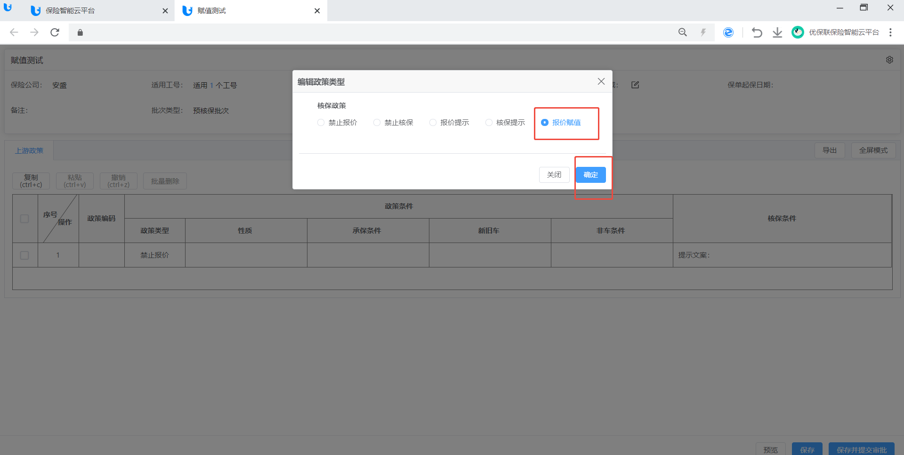Select the 报价提示 radio option
This screenshot has height=455, width=904.
[449, 123]
